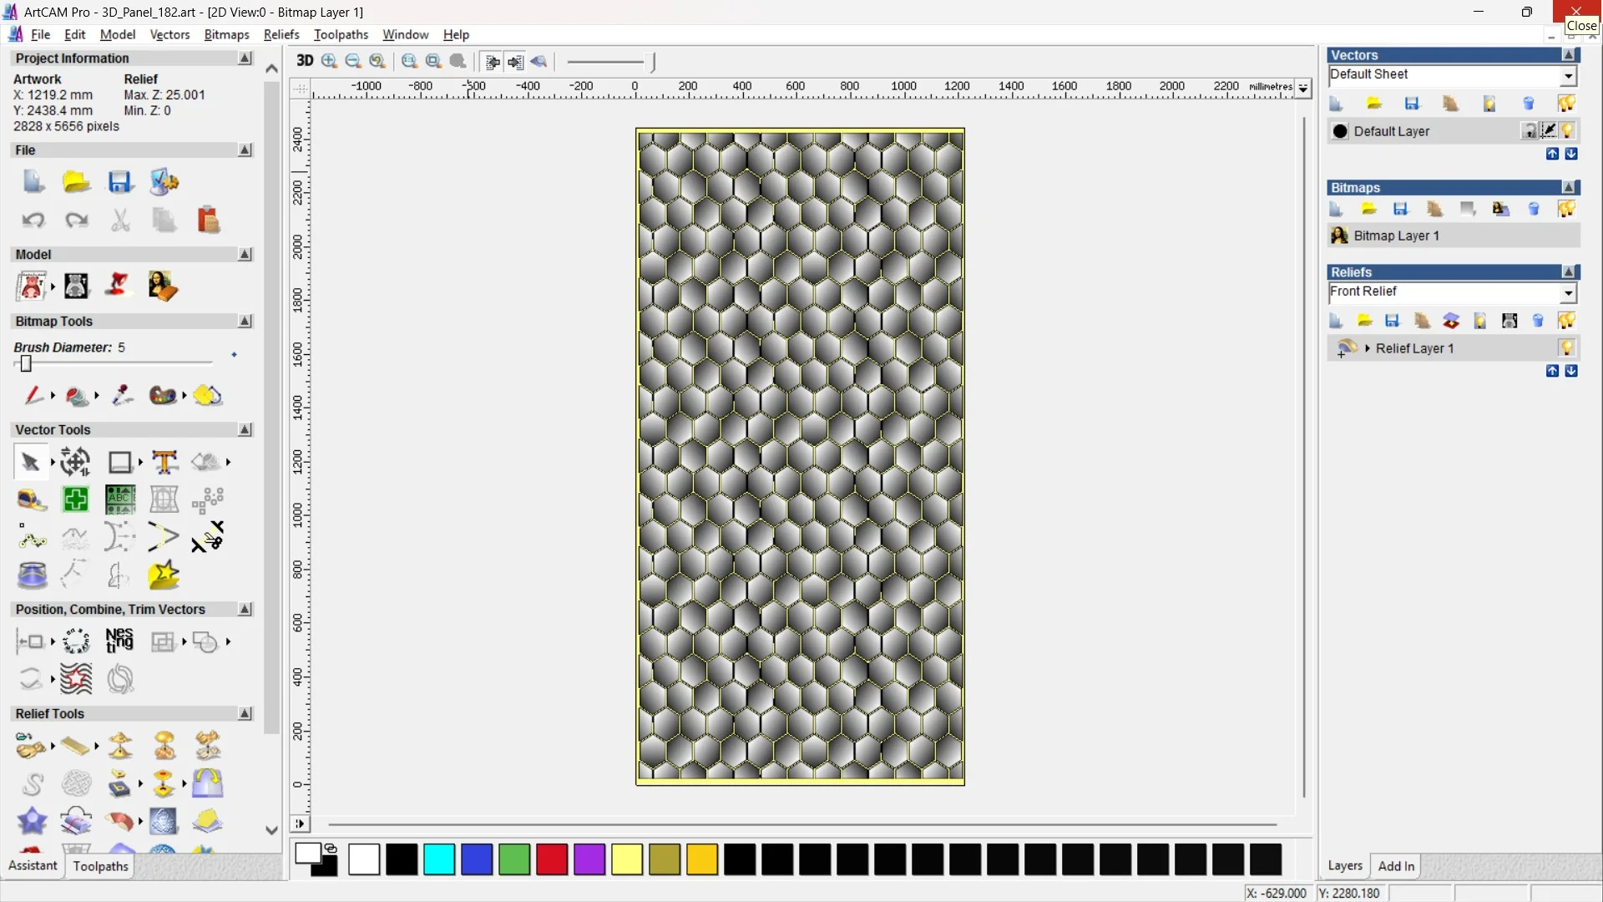Select the Paint brush tool
The image size is (1603, 902).
point(33,395)
